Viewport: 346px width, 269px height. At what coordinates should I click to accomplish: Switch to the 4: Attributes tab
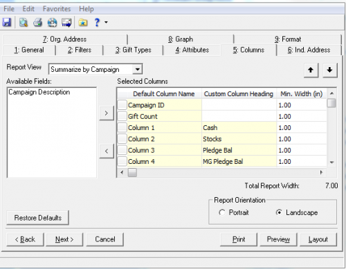click(192, 50)
